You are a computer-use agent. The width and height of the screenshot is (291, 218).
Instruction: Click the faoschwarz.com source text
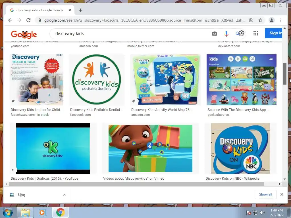(23, 115)
